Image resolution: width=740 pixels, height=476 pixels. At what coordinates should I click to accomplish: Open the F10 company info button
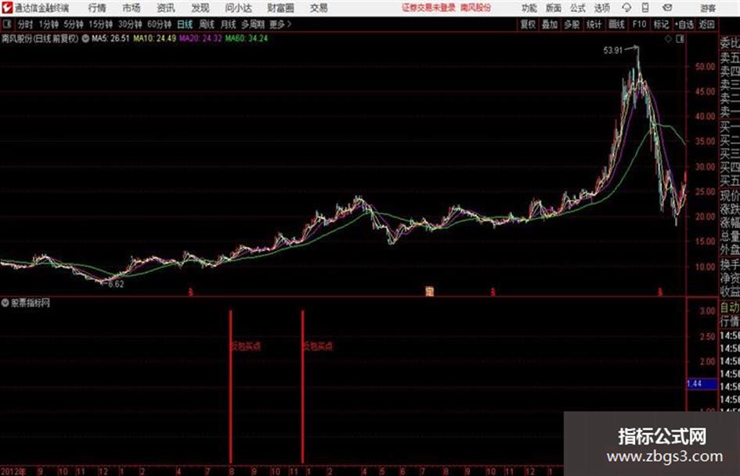(x=640, y=24)
